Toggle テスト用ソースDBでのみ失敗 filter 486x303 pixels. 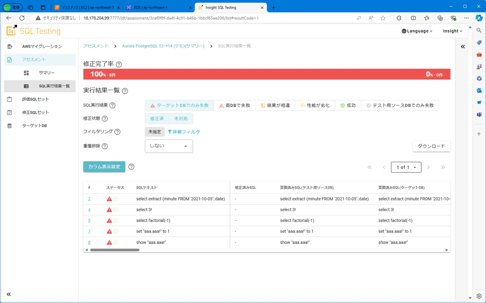tap(400, 105)
